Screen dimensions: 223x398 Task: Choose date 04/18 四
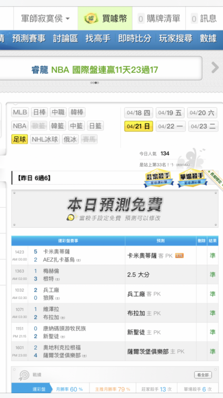click(x=138, y=113)
